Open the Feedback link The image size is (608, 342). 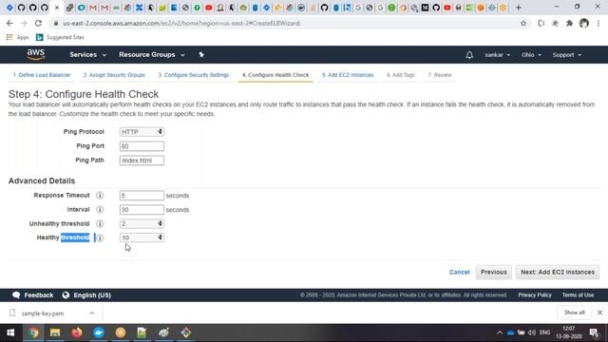[32, 295]
